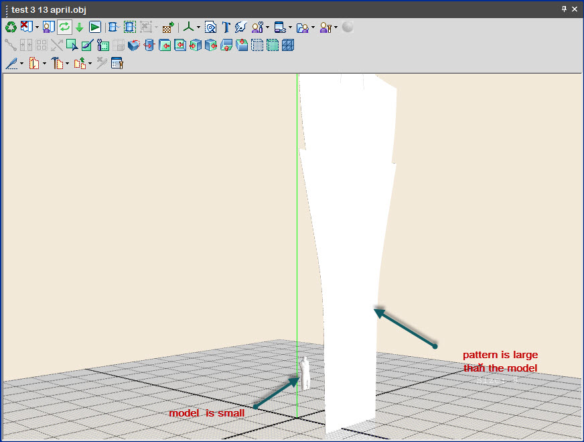Select the text T tool icon
This screenshot has height=442, width=584.
click(226, 27)
